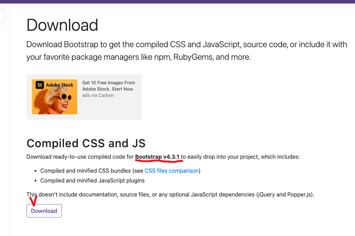Screen dimensions: 355x236
Task: Open the CSS files comparison link
Action: [172, 171]
